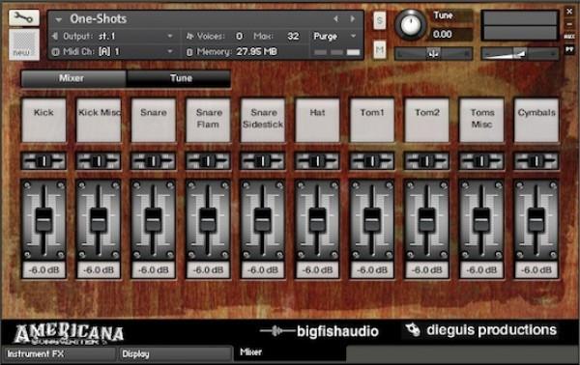Click the Cymbals pad
The image size is (580, 365).
coord(536,120)
